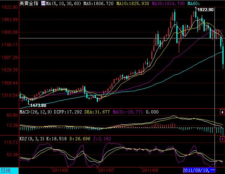This screenshot has height=174, width=225.
Task: Click the J:2.162 value
Action: (102, 138)
